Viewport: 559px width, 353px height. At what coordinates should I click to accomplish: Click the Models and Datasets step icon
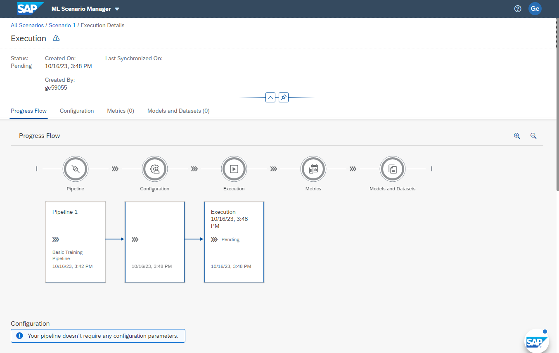(x=392, y=169)
